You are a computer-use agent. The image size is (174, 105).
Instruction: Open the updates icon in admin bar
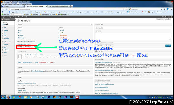pyautogui.click(x=14, y=17)
